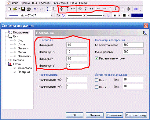Select Построение in the properties tree
This screenshot has height=120, width=150.
21,32
